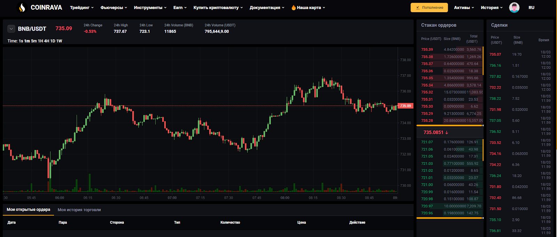Expand the BNB/USDT pair selector chevron
This screenshot has width=557, height=237.
click(x=11, y=29)
